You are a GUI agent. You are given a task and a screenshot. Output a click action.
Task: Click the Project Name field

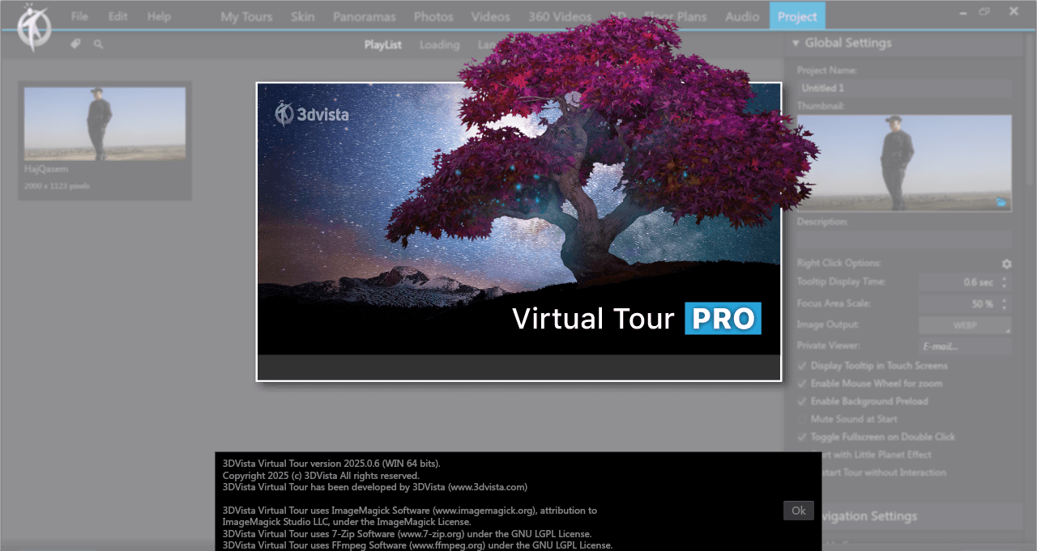click(x=904, y=88)
